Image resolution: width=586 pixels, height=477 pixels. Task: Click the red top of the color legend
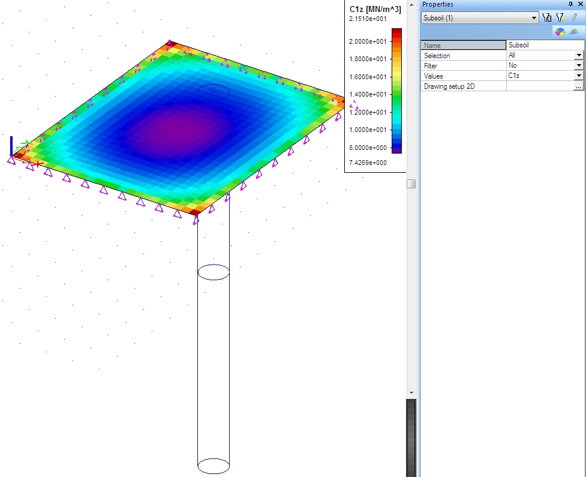point(396,32)
